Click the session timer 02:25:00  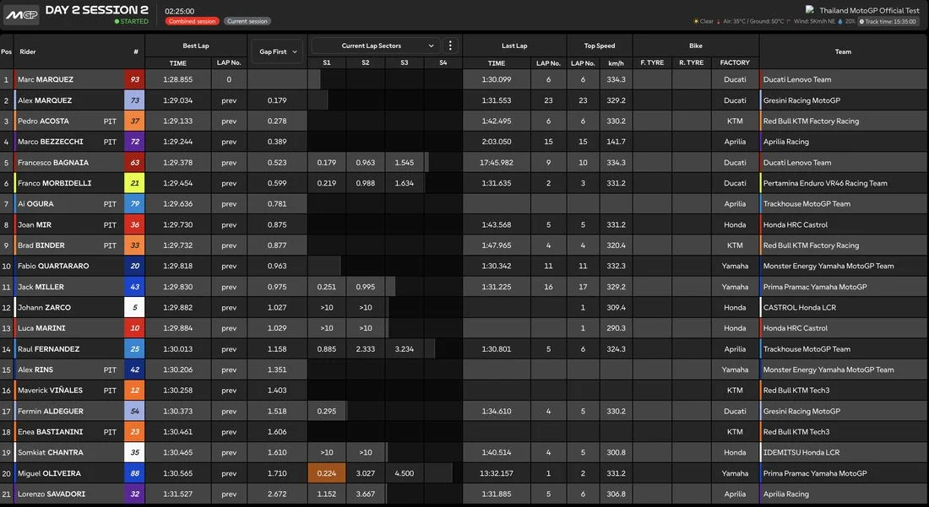click(179, 11)
